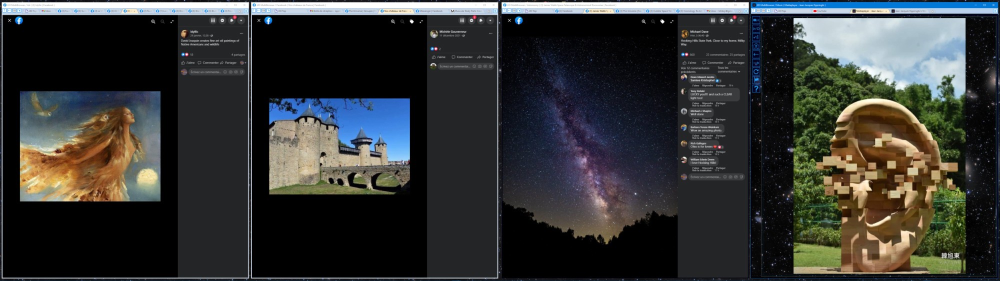
Task: Switch to the YouTube tab in Music window
Action: pos(820,11)
